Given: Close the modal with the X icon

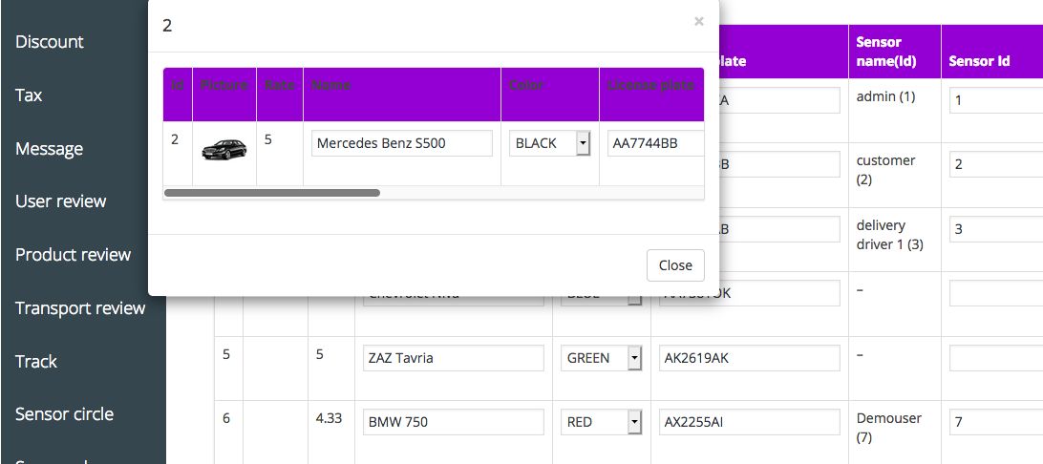Looking at the screenshot, I should click(x=699, y=21).
